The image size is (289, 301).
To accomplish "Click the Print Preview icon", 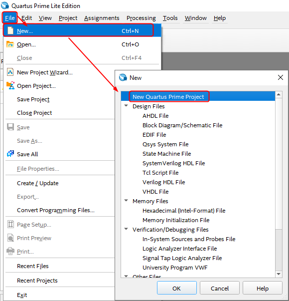I will coord(10,238).
